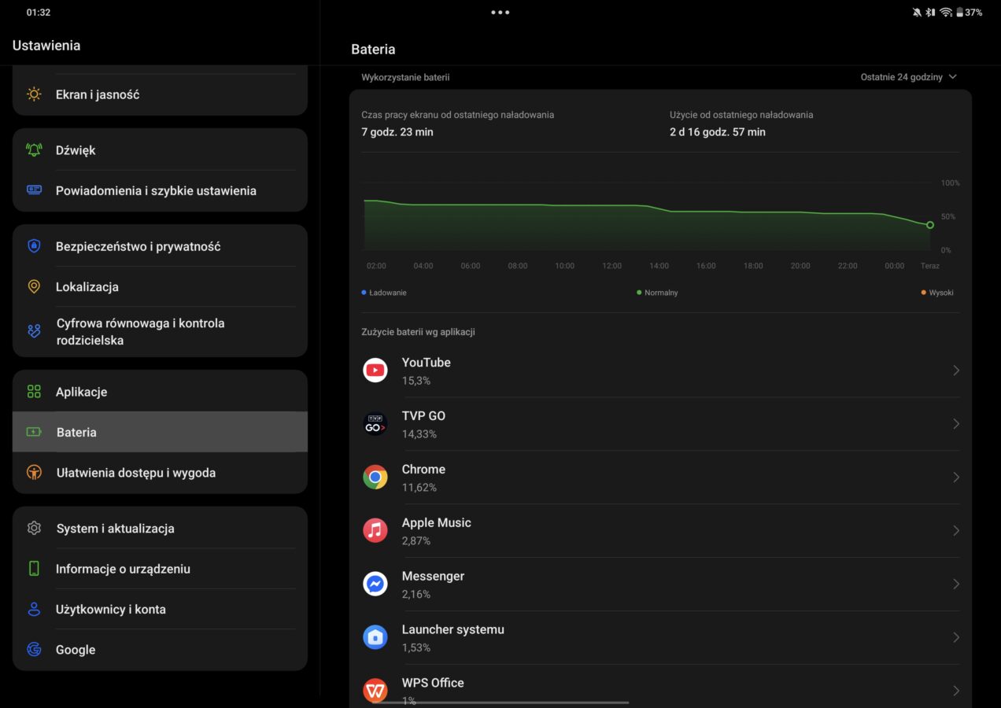Image resolution: width=1001 pixels, height=708 pixels.
Task: Tap the 7 godz. 23 min screen time value
Action: [x=397, y=132]
